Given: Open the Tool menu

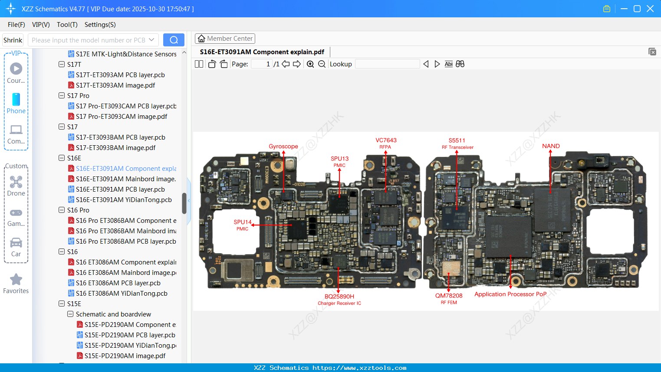Looking at the screenshot, I should [x=67, y=25].
